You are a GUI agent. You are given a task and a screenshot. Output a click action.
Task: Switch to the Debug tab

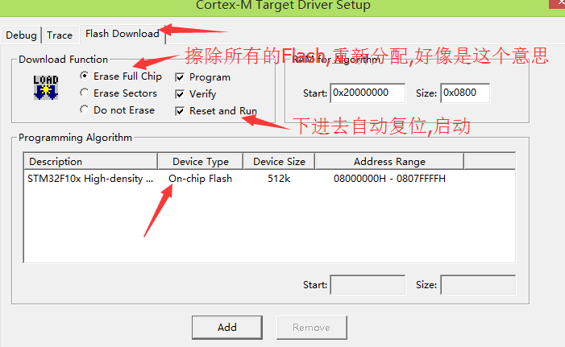(x=21, y=35)
